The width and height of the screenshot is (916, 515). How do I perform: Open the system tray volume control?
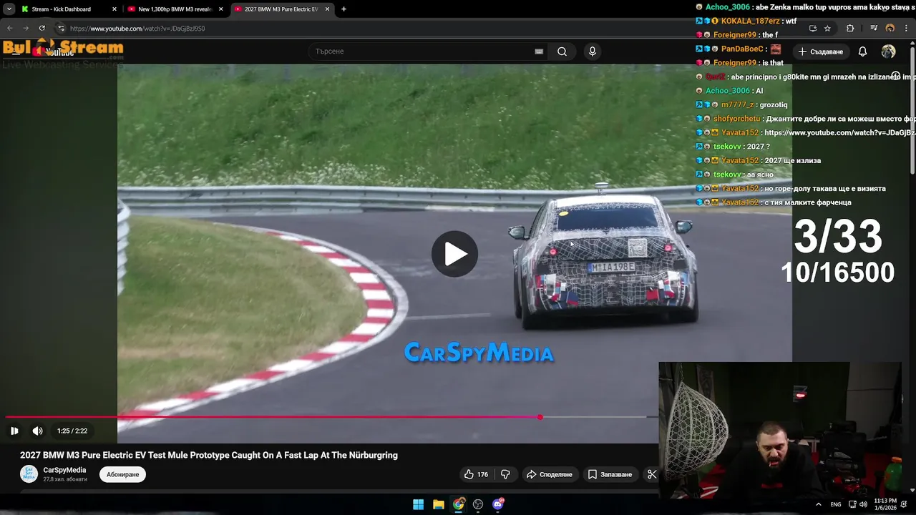863,504
